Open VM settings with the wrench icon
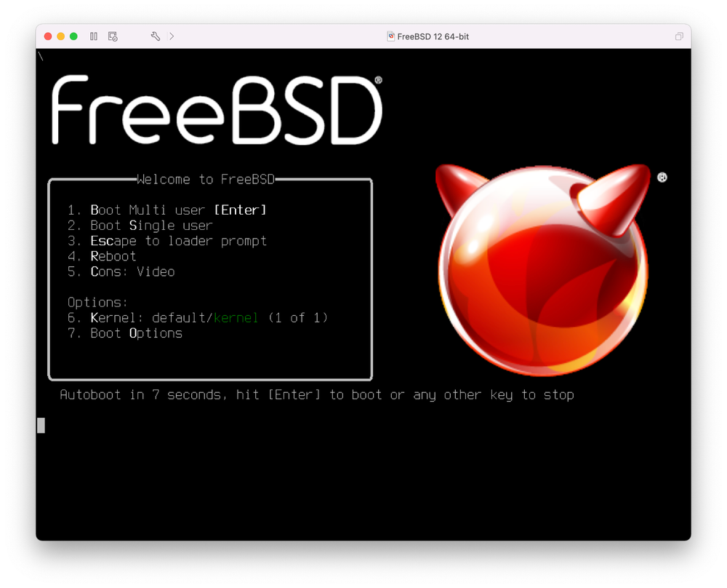Screen dimensions: 727x588 pyautogui.click(x=155, y=36)
